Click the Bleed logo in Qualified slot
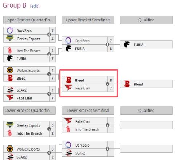182x160 pixels. click(x=127, y=84)
